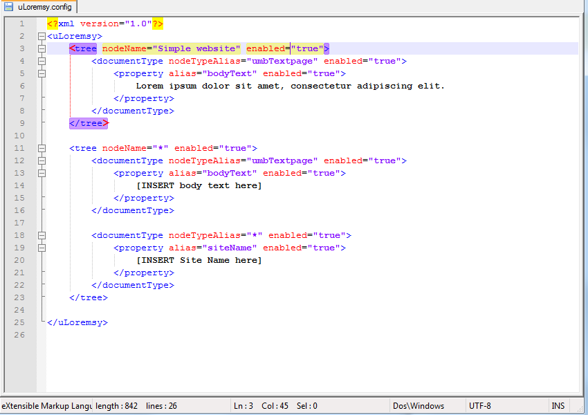Screen dimensions: 588x415
Task: Click line number 24 in the margin
Action: [x=19, y=310]
